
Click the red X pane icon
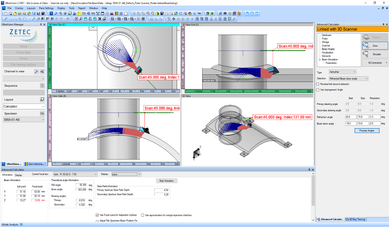click(x=76, y=19)
